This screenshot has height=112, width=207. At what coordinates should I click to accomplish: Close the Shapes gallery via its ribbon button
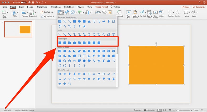61,12
